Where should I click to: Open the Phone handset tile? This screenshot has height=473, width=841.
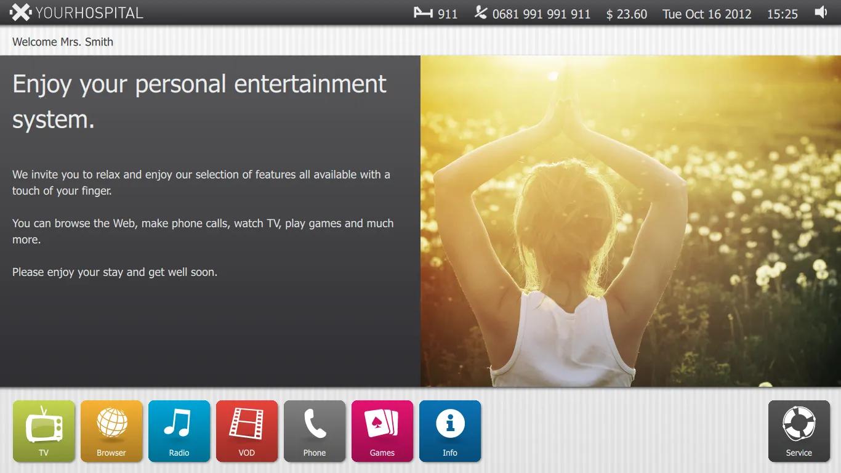(315, 431)
